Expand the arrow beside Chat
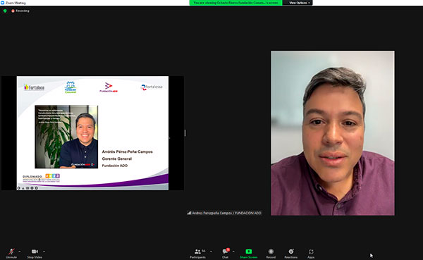Viewport: 423px width, 260px height. click(233, 252)
